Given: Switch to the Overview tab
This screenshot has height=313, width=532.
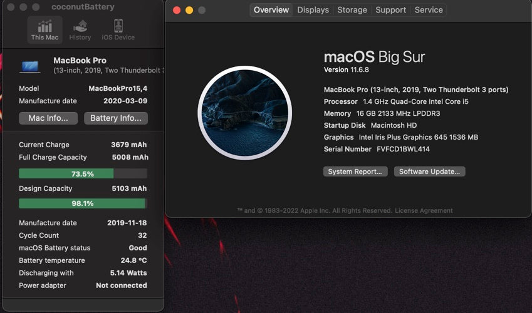Looking at the screenshot, I should [x=271, y=10].
